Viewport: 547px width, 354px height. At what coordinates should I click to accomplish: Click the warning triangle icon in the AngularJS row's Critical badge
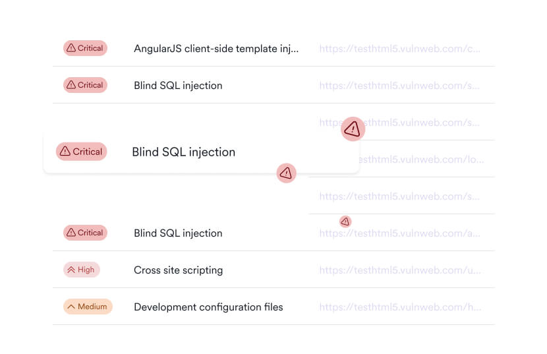tap(71, 48)
